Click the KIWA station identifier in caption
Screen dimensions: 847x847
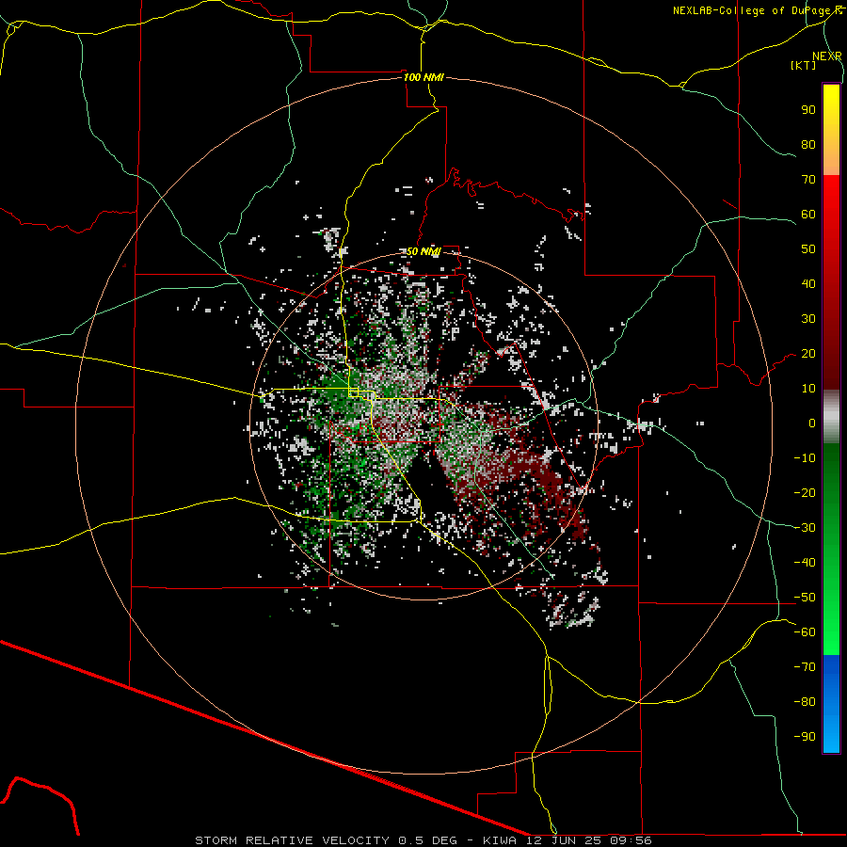click(x=500, y=840)
